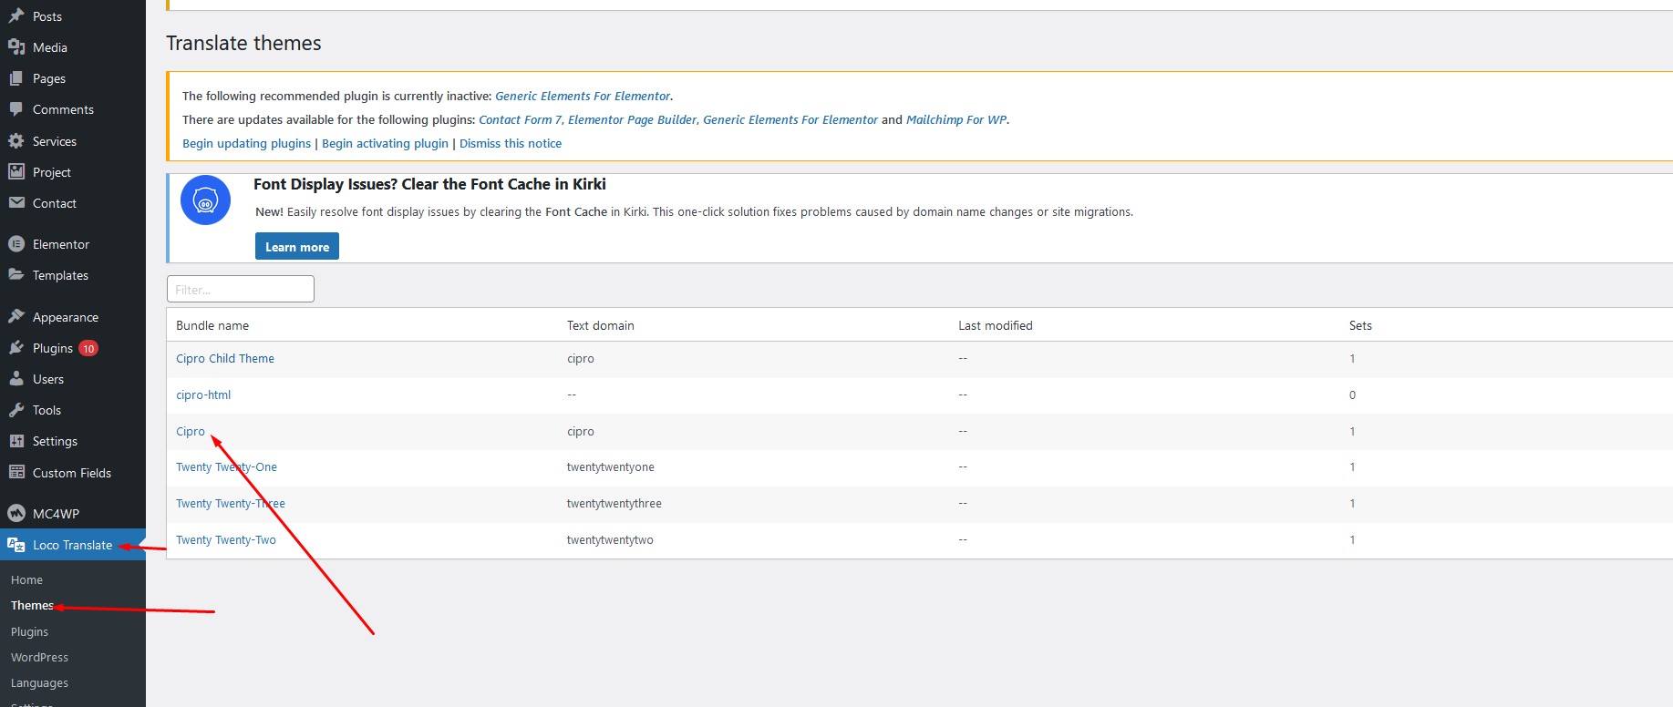Screen dimensions: 1673x707
Task: Sort by Bundle name column header
Action: [x=212, y=325]
